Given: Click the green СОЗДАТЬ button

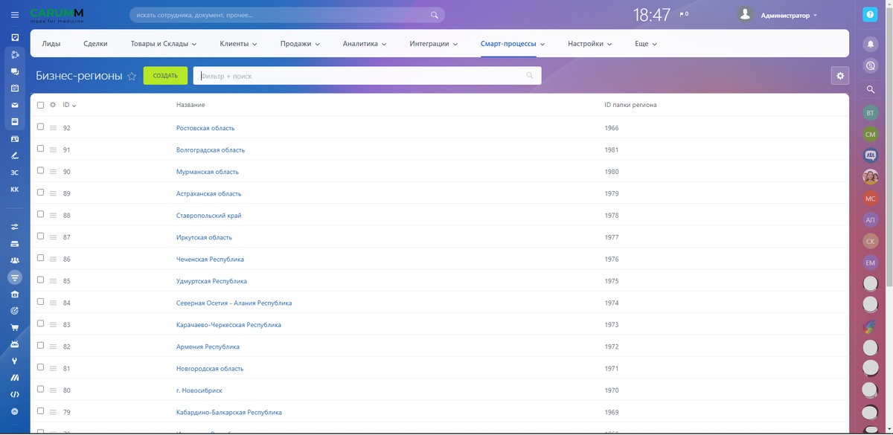Looking at the screenshot, I should pyautogui.click(x=165, y=75).
